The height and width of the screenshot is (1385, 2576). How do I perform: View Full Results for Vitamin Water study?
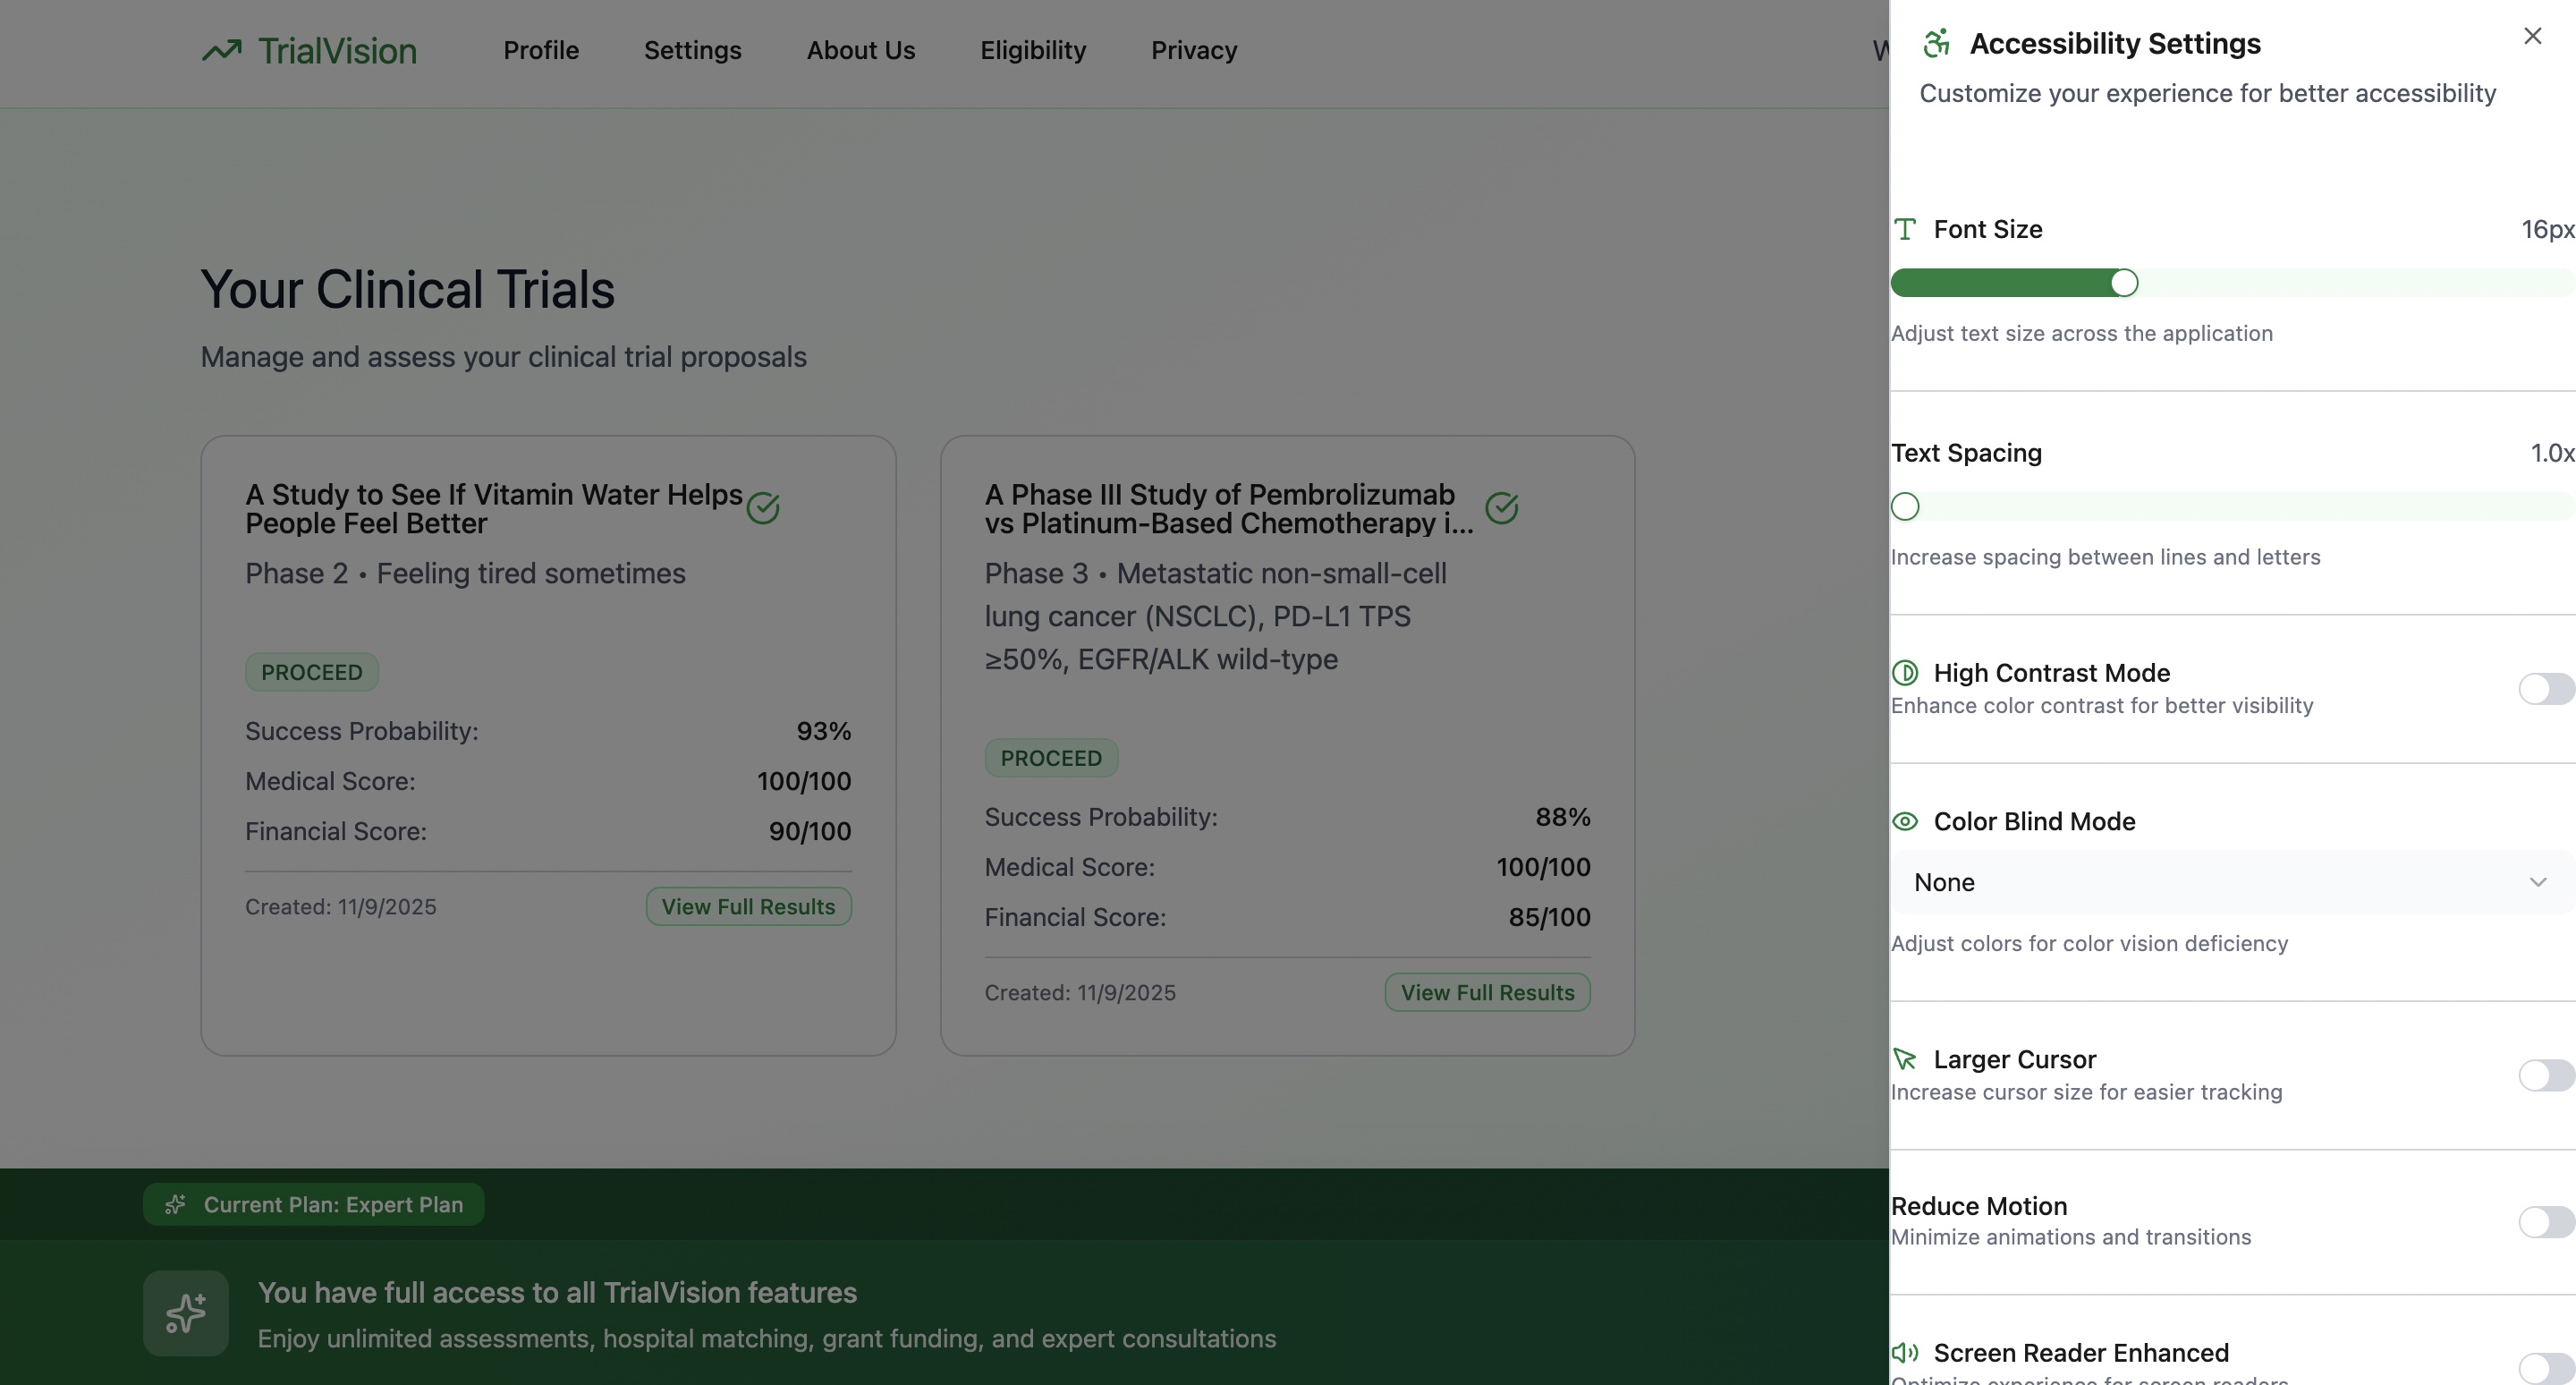click(747, 907)
